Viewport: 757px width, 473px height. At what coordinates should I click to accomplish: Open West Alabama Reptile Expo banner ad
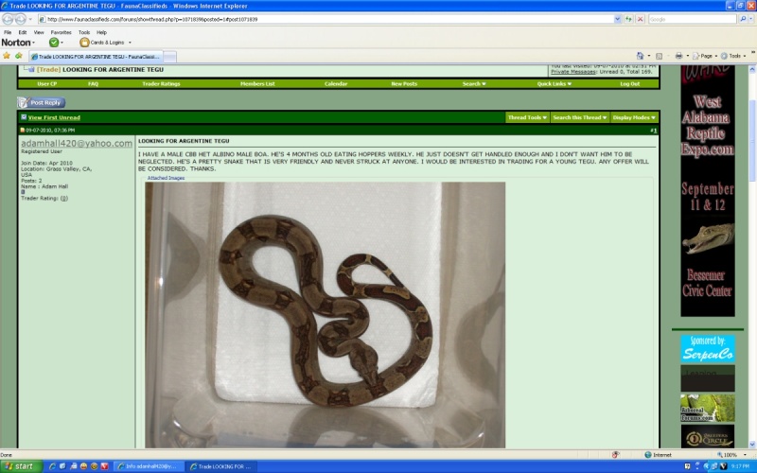(708, 191)
